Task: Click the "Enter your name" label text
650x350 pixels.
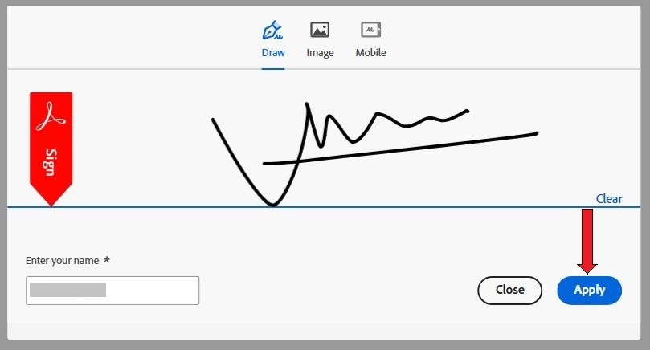Action: pyautogui.click(x=63, y=261)
